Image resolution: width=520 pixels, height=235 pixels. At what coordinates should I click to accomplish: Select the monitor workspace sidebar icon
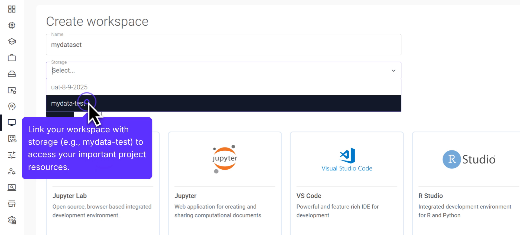click(12, 123)
